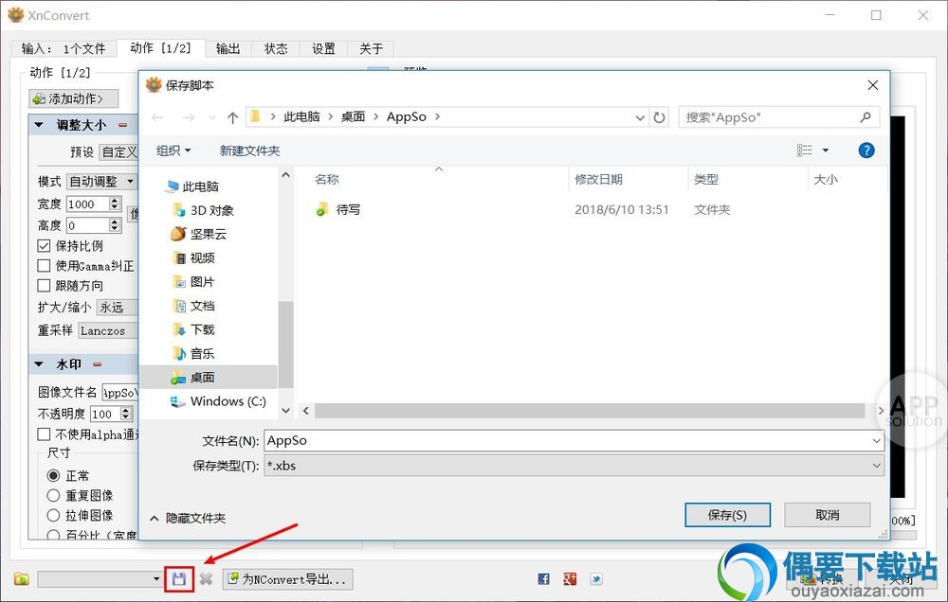Expand the address bar history dropdown
This screenshot has width=948, height=602.
click(x=640, y=117)
